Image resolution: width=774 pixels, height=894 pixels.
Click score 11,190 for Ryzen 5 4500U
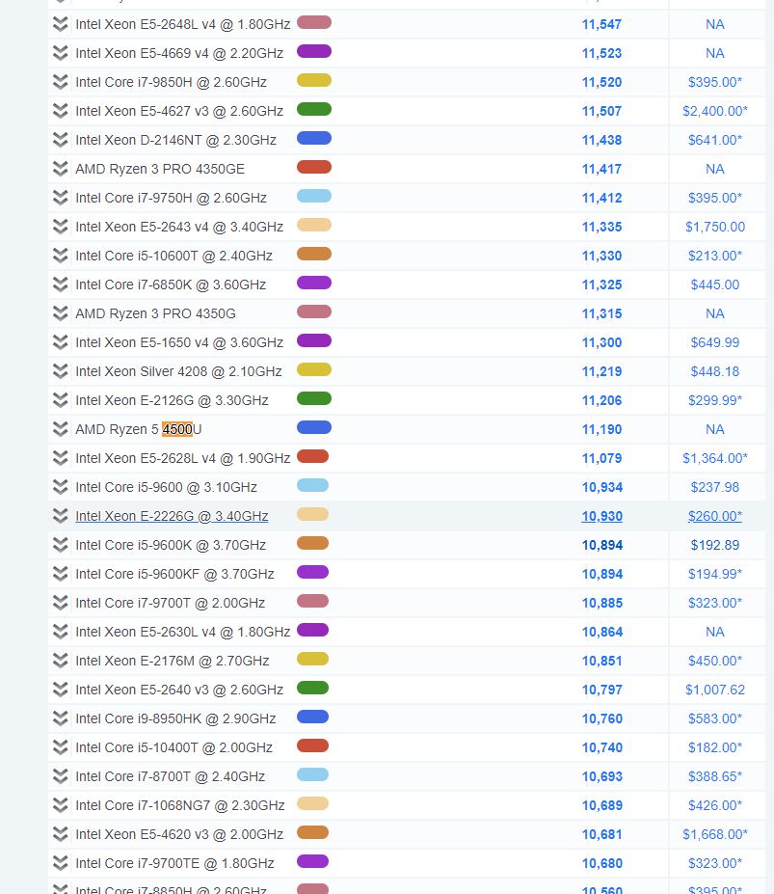(601, 429)
